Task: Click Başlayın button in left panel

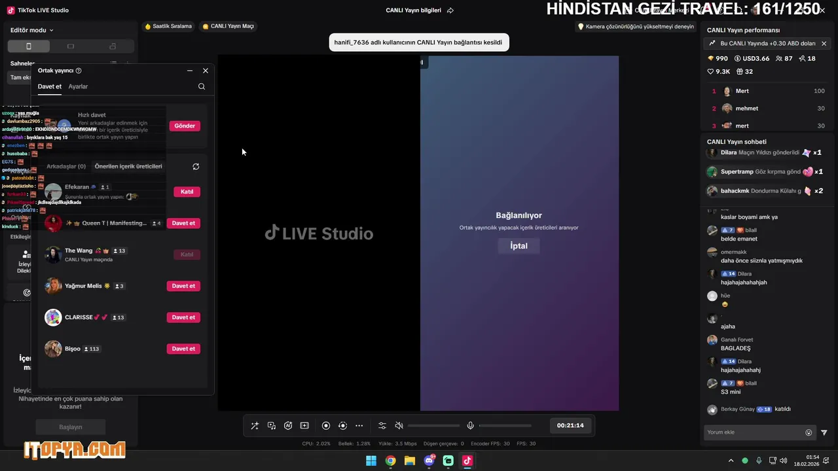Action: (x=71, y=427)
